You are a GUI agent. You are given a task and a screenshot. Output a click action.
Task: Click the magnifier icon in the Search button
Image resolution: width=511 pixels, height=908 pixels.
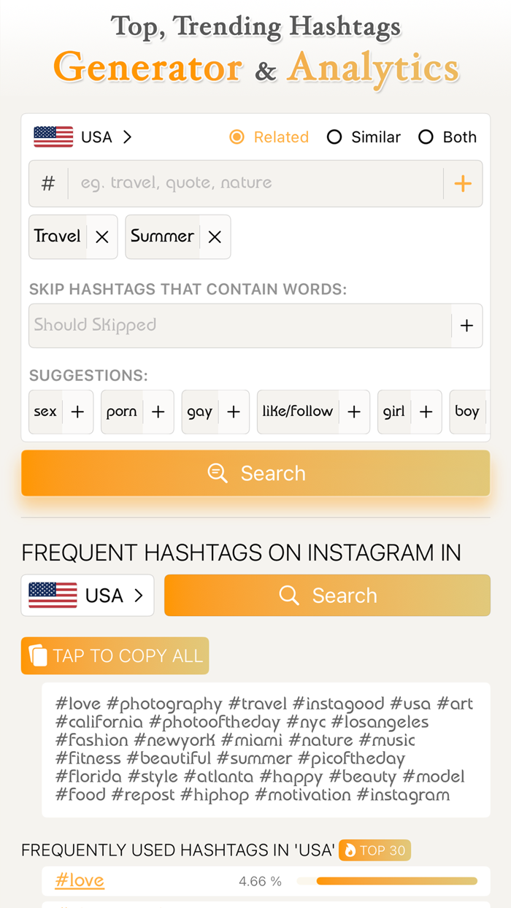tap(217, 473)
